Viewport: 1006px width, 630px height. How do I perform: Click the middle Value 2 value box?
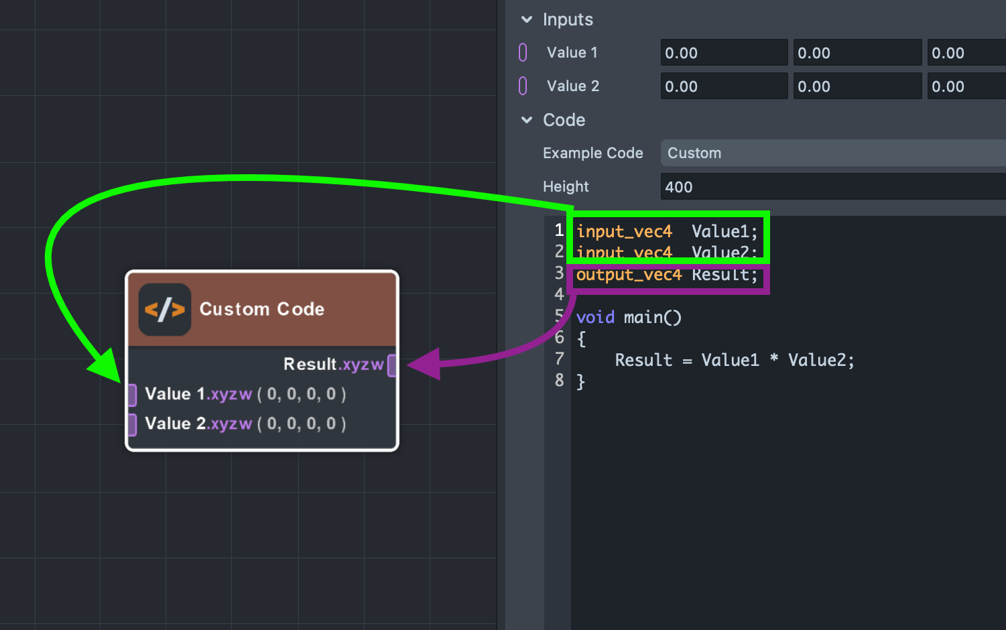(x=857, y=86)
